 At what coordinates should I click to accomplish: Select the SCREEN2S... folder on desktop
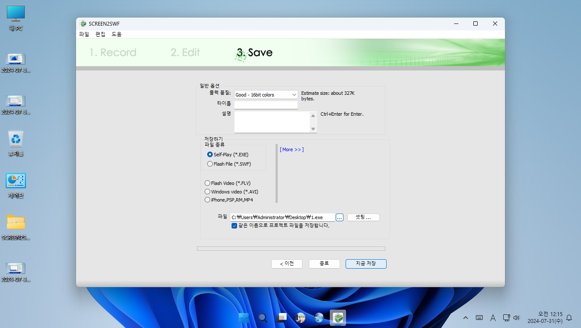(16, 227)
